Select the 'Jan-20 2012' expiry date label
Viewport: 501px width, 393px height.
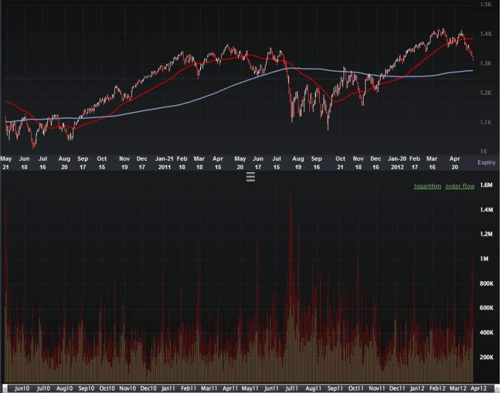pos(397,163)
